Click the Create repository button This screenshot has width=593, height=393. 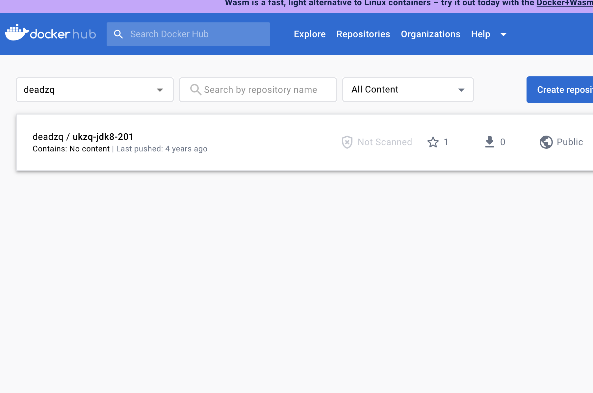coord(560,90)
